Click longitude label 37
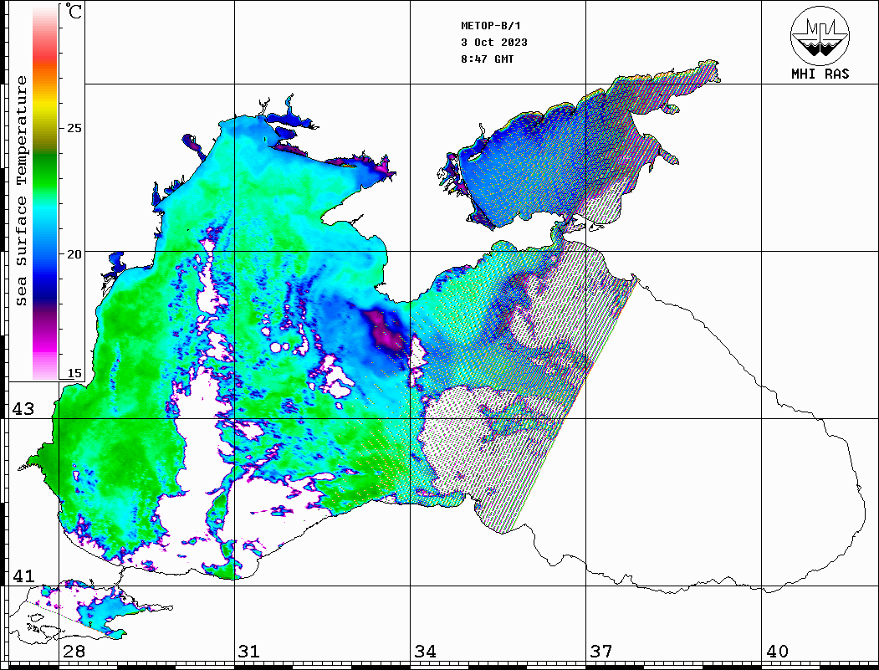This screenshot has height=670, width=879. tap(601, 651)
